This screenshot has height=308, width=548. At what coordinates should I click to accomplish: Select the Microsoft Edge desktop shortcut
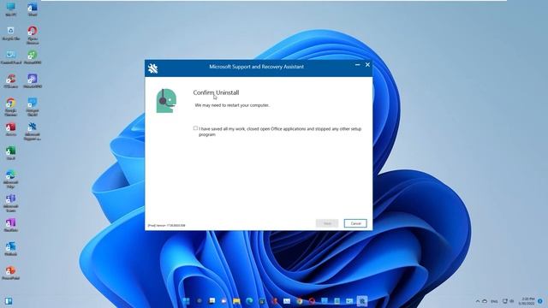pyautogui.click(x=11, y=179)
